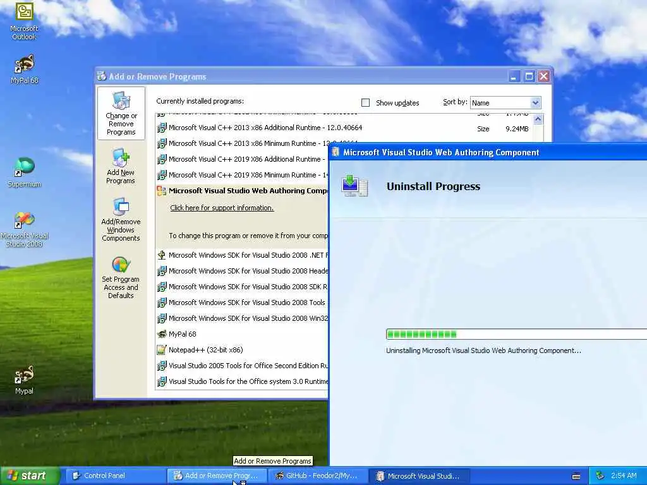Open the Microsoft Outlook desktop icon
647x485 pixels.
pyautogui.click(x=24, y=21)
